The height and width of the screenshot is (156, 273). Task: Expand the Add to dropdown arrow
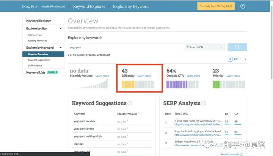(245, 59)
